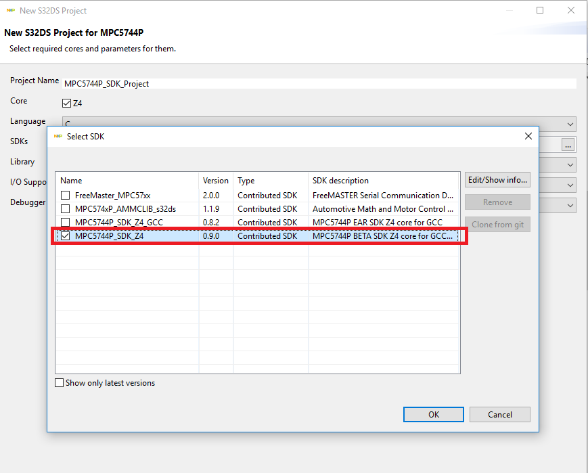Click the NXP icon in Select SDK title bar
This screenshot has width=588, height=473.
coord(58,136)
